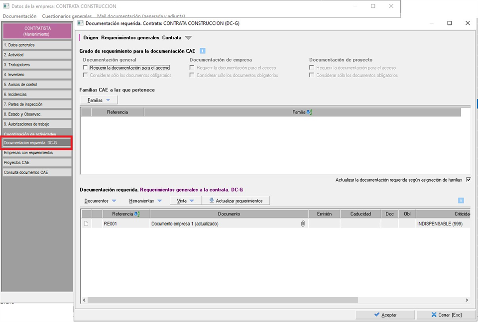
Task: Open Empresas con requerimientos in sidebar
Action: (x=37, y=153)
